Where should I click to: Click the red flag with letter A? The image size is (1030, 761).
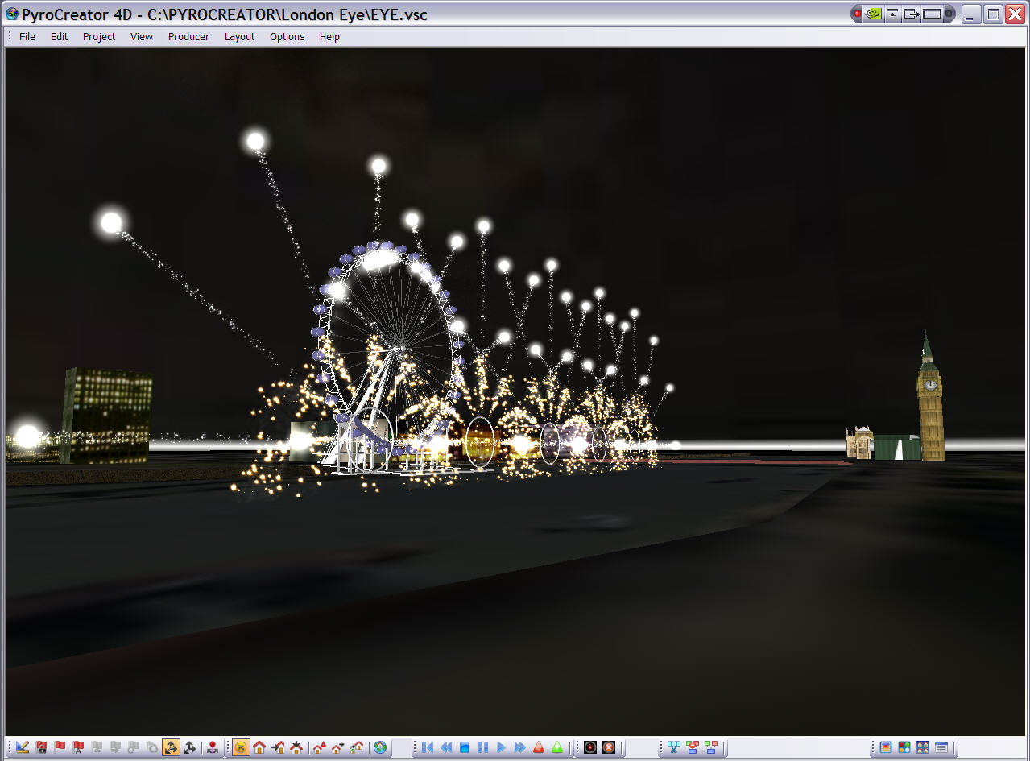(x=78, y=747)
